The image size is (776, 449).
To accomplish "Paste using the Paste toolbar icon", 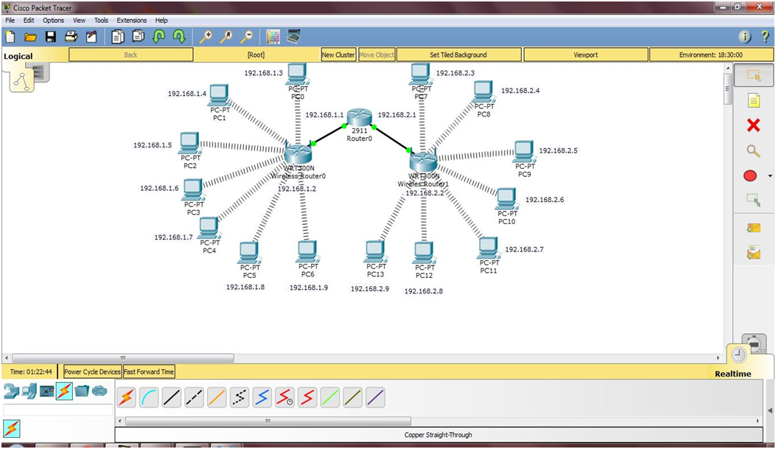I will (x=138, y=37).
